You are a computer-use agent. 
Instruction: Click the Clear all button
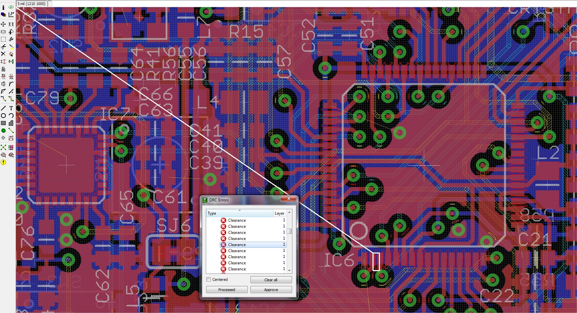point(271,280)
